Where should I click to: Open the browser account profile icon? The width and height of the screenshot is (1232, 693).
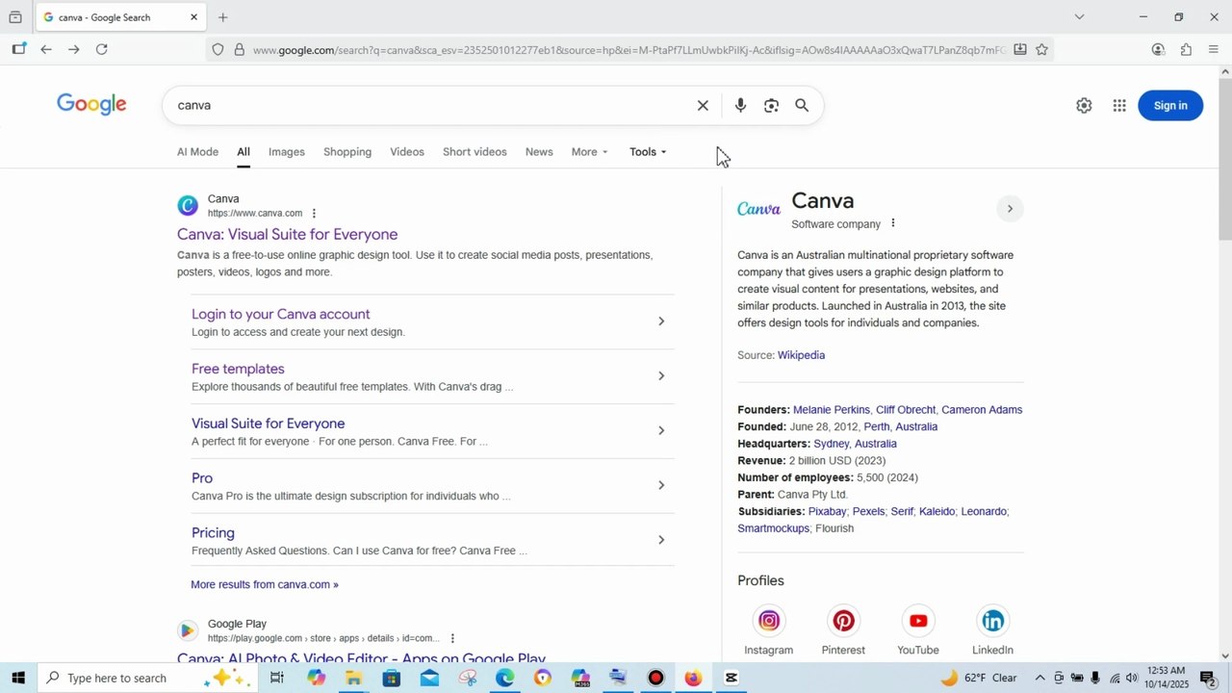[x=1158, y=50]
